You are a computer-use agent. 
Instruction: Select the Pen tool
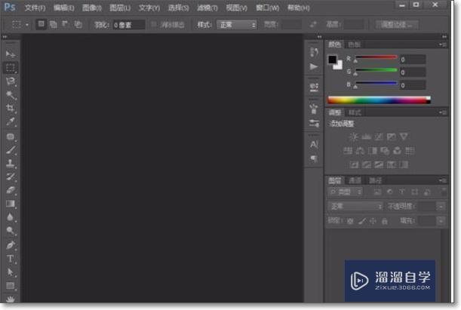(11, 245)
